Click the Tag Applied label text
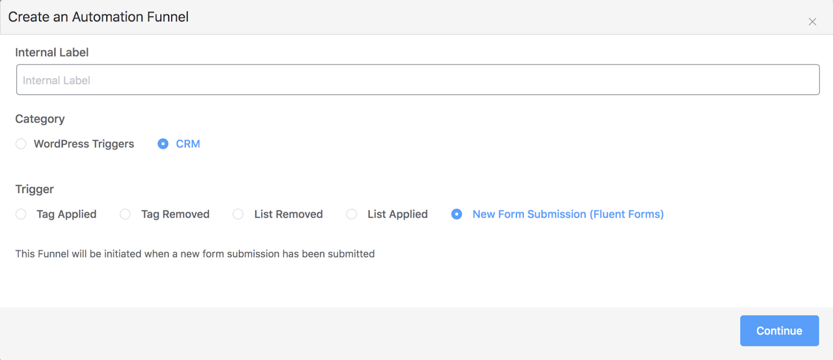 [x=66, y=214]
